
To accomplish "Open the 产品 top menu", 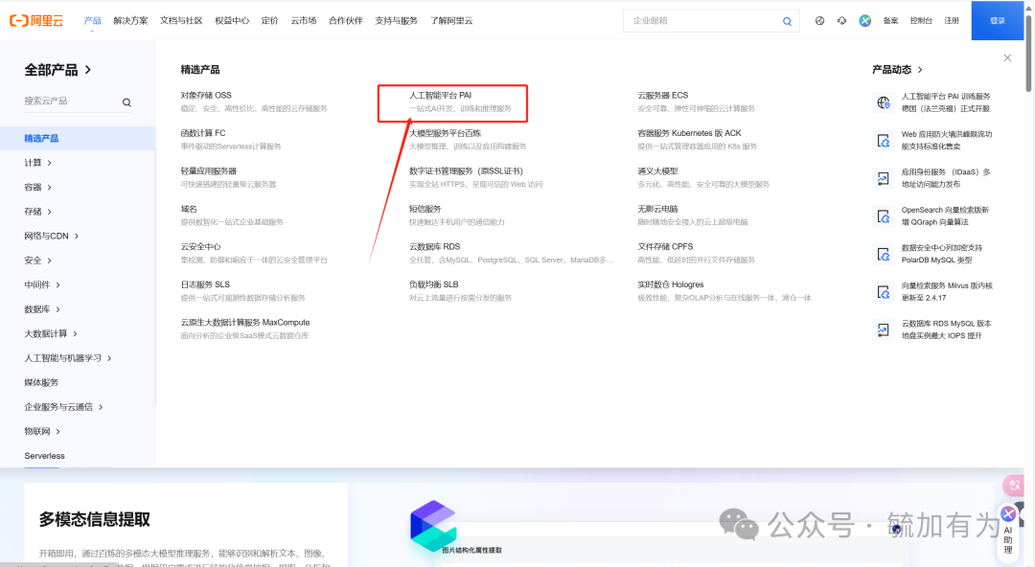I will 92,20.
